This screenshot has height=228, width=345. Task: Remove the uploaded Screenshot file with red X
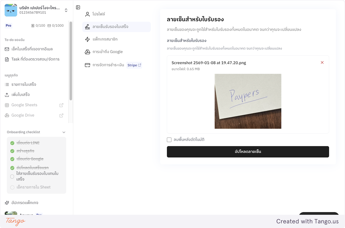[322, 63]
